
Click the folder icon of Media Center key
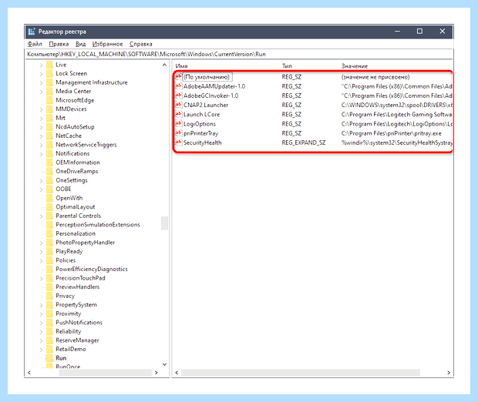(x=49, y=91)
